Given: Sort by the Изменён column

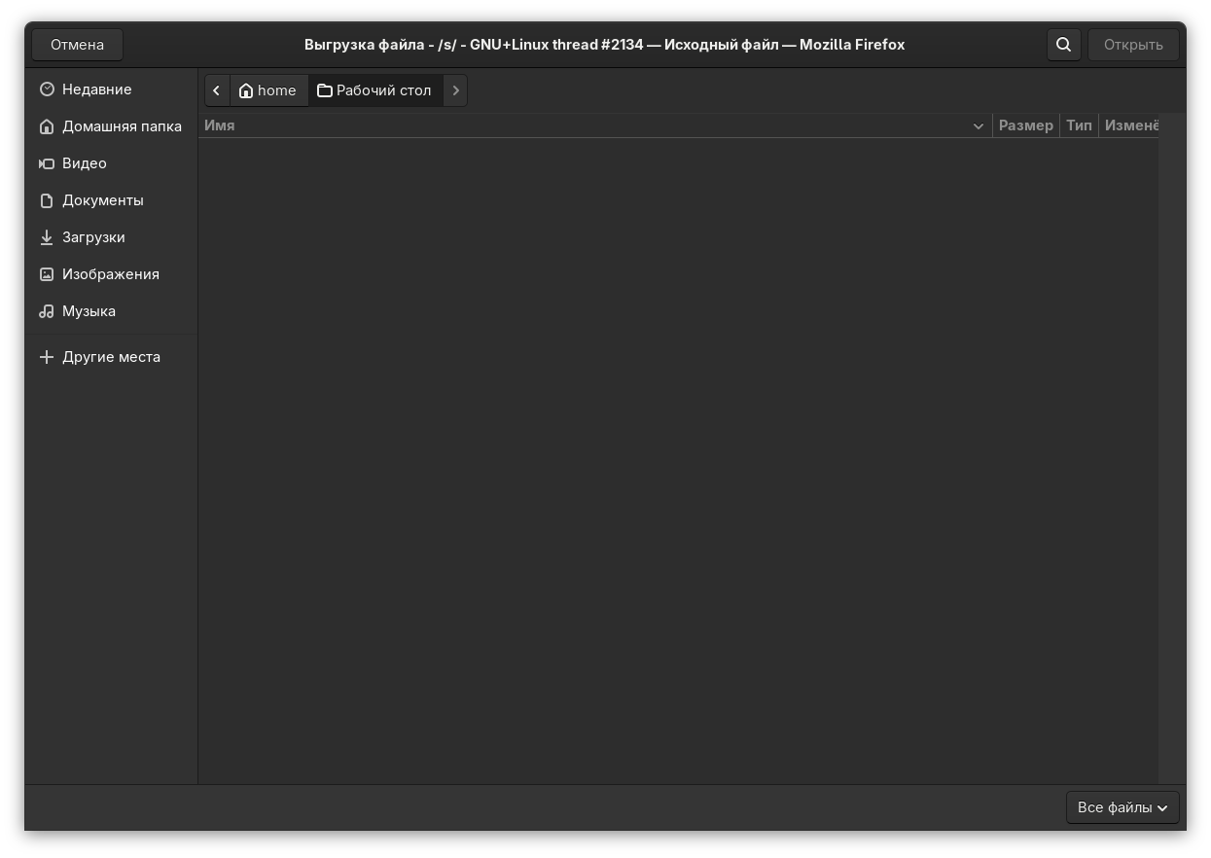Looking at the screenshot, I should pos(1129,125).
